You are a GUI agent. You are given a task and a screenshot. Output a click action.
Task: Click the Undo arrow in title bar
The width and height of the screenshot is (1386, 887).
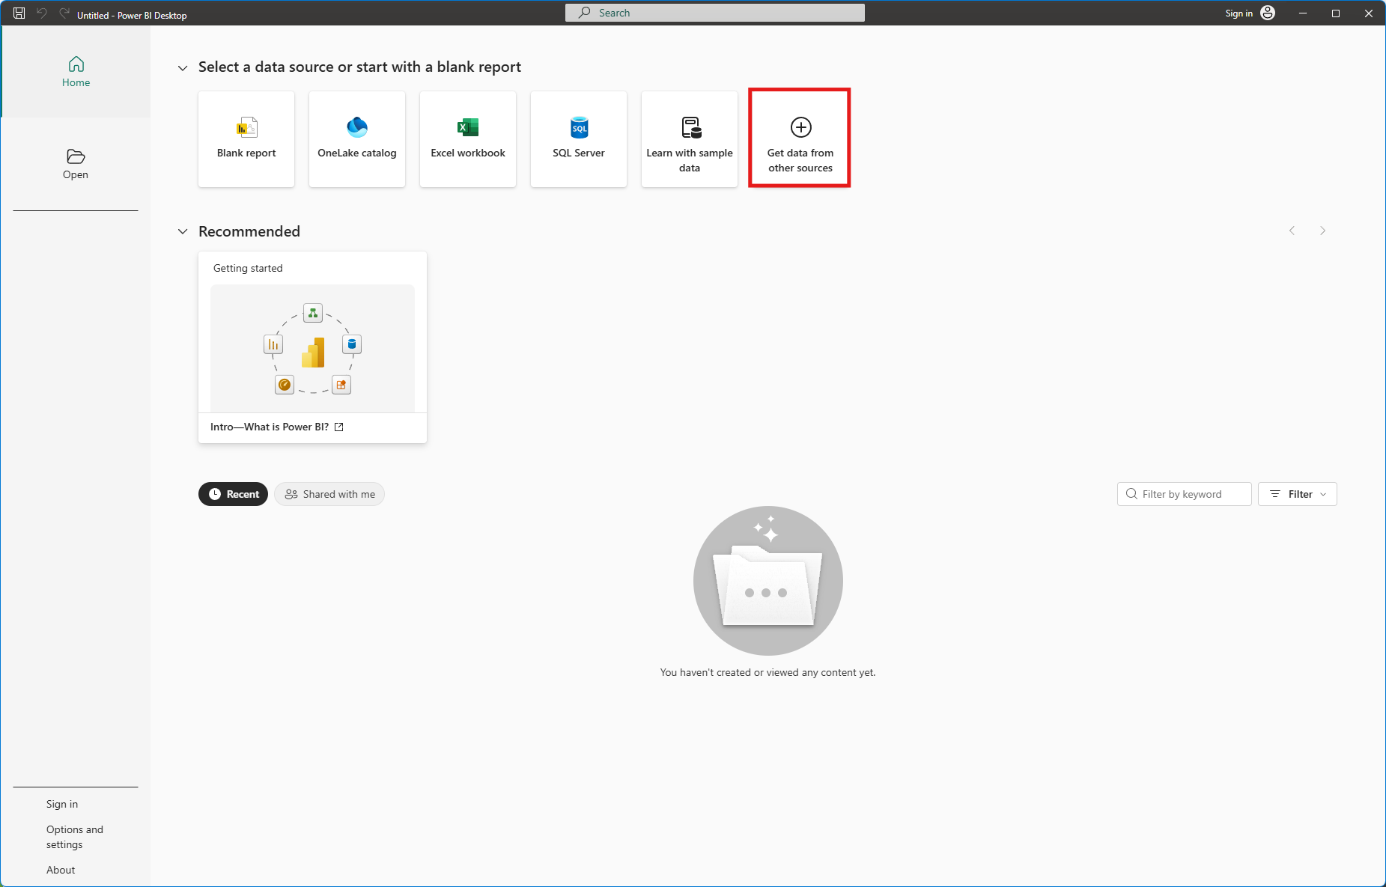42,13
